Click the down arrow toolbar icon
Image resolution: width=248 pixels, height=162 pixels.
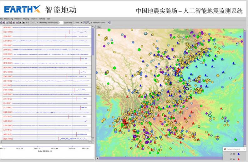tap(20, 22)
